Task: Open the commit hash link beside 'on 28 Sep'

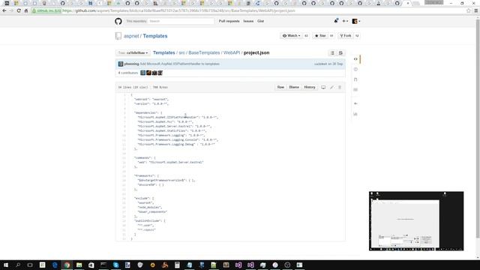Action: click(x=320, y=64)
